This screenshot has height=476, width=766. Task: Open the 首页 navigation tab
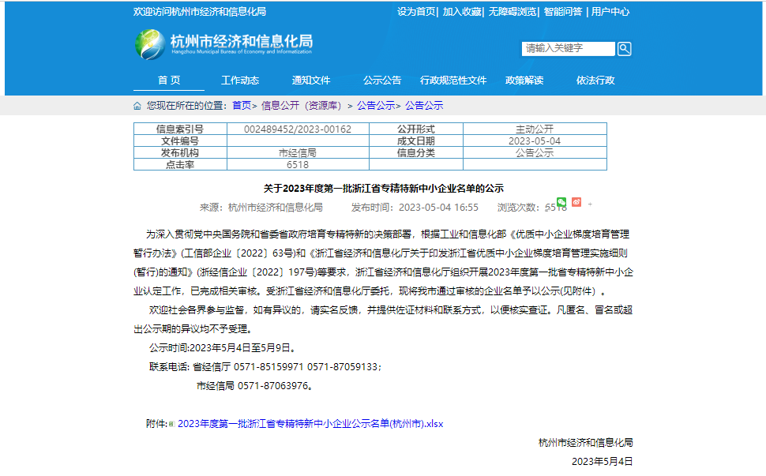coord(169,81)
